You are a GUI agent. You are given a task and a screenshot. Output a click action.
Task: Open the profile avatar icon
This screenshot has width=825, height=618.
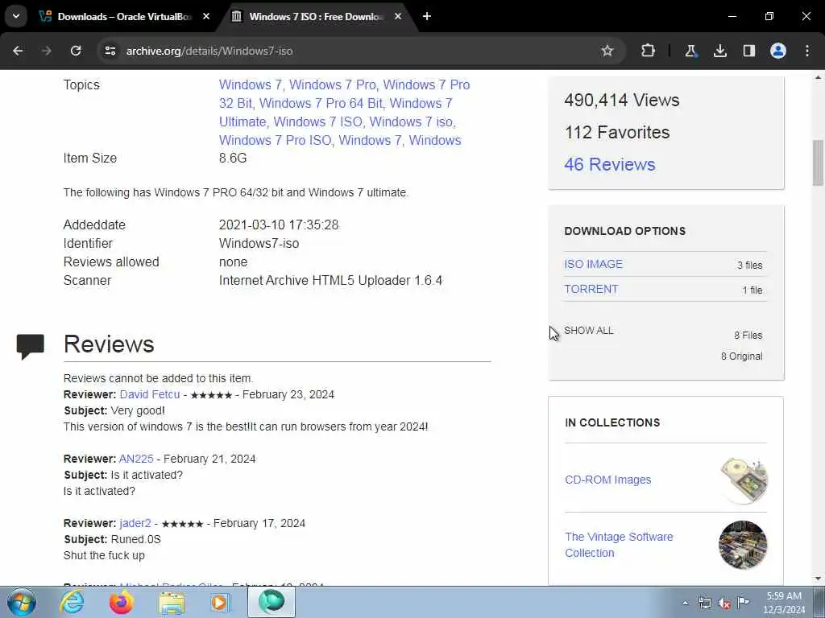coord(778,51)
